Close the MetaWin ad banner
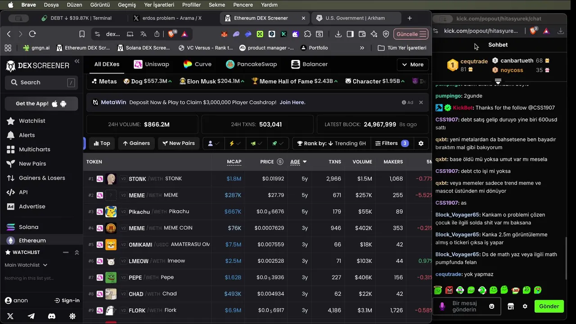 point(421,103)
